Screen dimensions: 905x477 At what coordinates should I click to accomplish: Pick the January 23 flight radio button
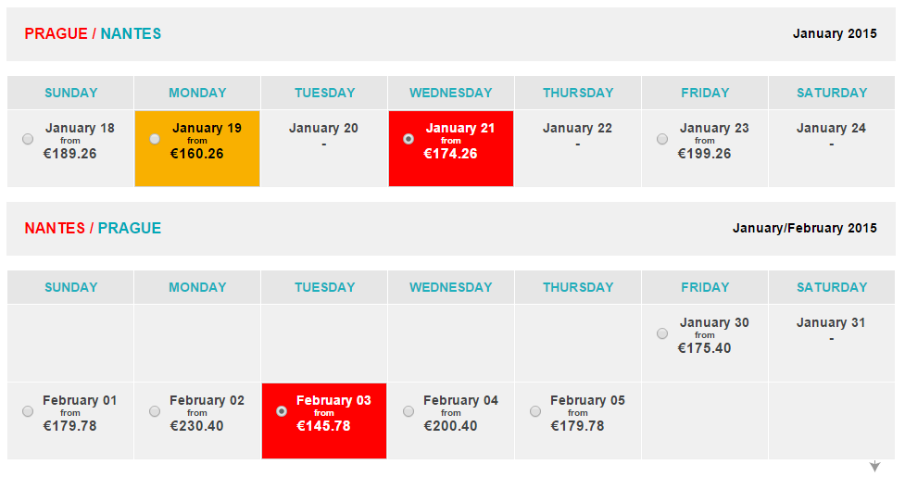(662, 139)
